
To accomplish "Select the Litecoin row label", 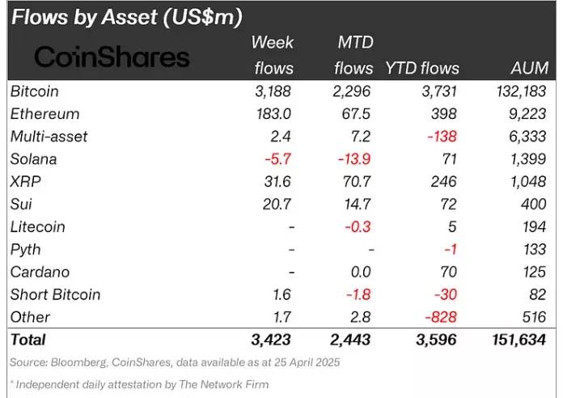I will tap(37, 227).
